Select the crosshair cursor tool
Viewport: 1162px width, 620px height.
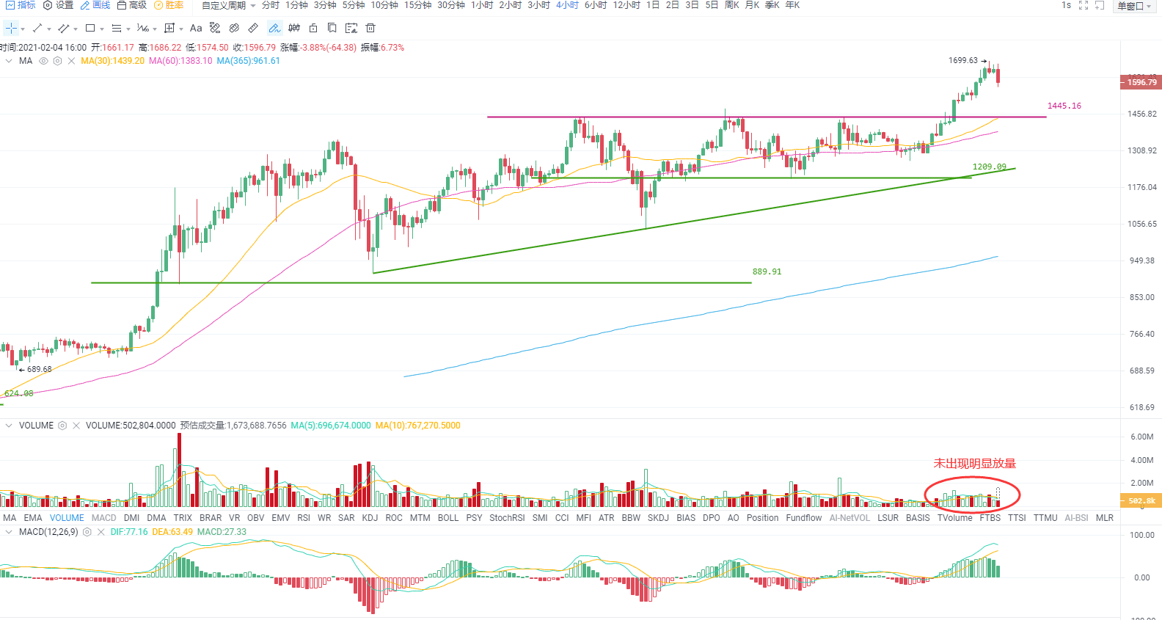coord(12,29)
